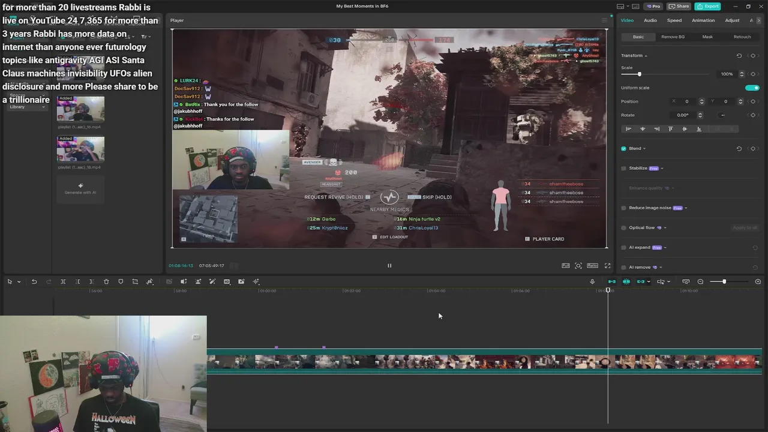Viewport: 768px width, 432px height.
Task: Enable the Optical flow checkbox
Action: point(623,227)
